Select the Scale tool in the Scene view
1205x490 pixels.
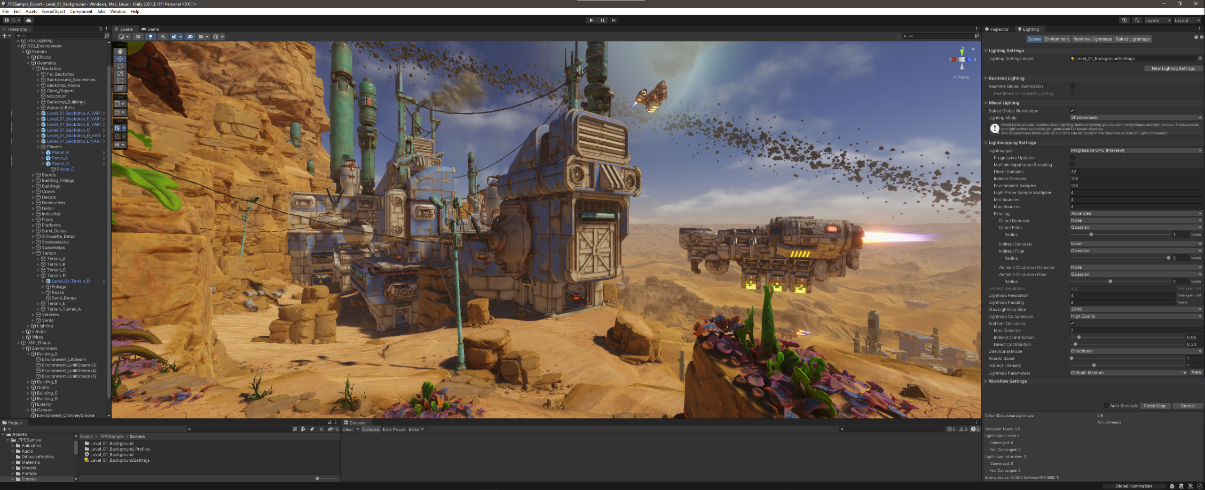[x=120, y=74]
